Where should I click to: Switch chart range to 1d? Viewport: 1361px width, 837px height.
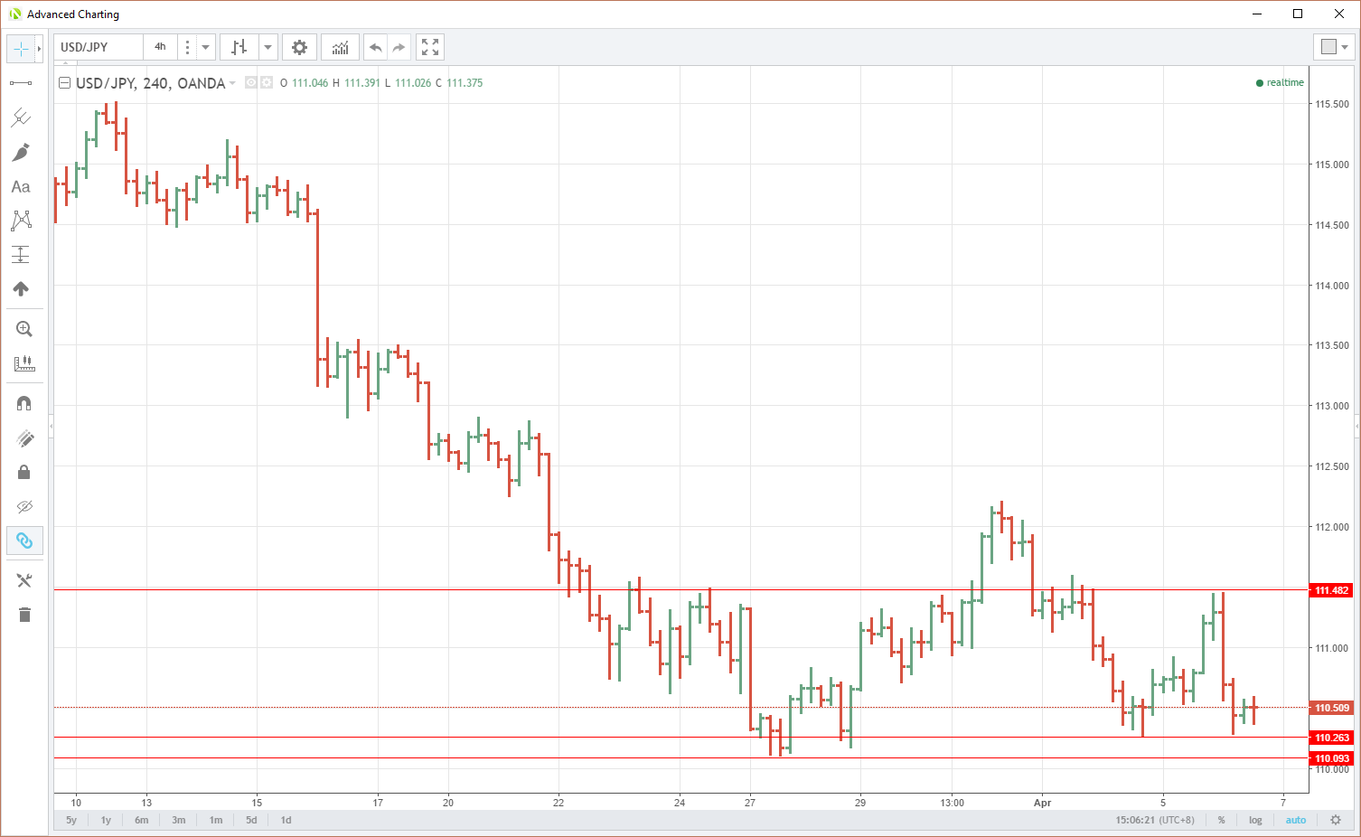click(x=286, y=820)
